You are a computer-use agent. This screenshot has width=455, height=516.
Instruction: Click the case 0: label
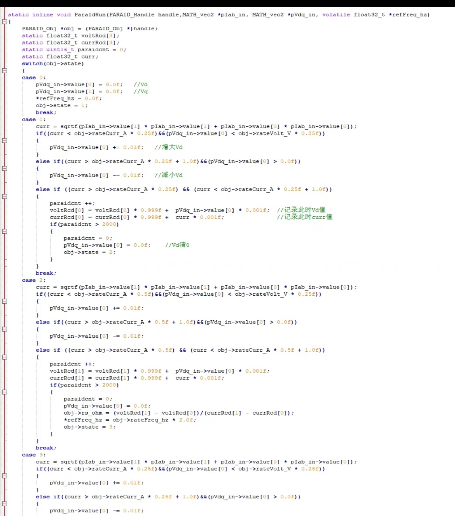tap(34, 78)
